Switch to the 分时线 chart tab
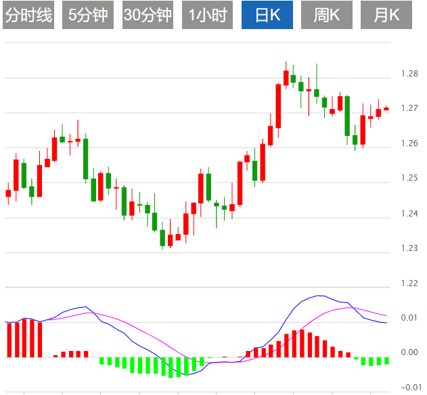The height and width of the screenshot is (395, 427). point(28,15)
